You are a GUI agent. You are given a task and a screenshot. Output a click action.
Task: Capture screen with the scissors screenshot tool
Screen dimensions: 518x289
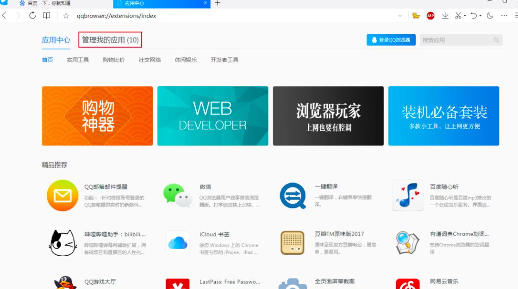[x=457, y=15]
